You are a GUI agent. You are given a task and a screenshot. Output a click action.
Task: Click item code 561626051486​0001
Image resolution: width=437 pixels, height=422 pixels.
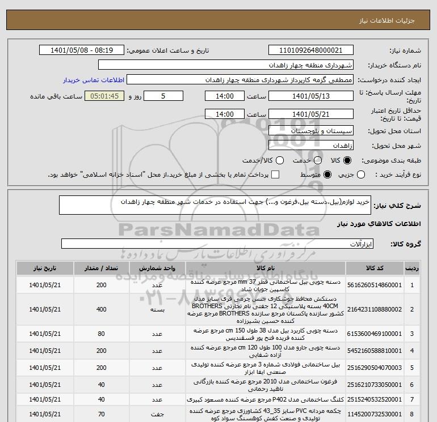point(375,285)
